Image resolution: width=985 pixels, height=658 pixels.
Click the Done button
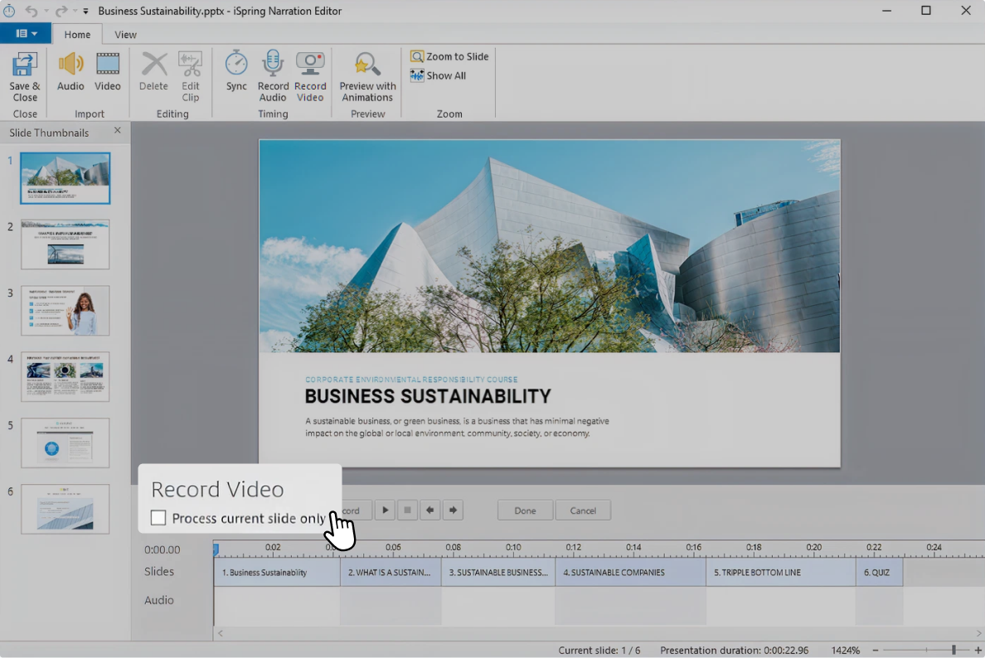pyautogui.click(x=524, y=510)
